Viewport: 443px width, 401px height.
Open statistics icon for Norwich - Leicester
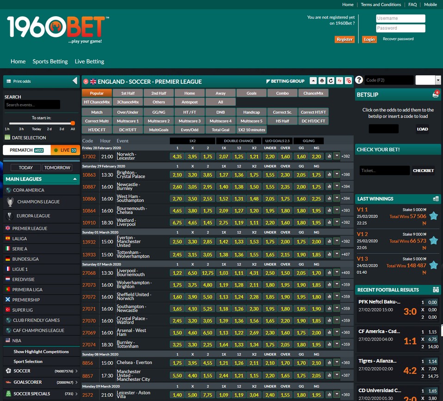[x=329, y=156]
